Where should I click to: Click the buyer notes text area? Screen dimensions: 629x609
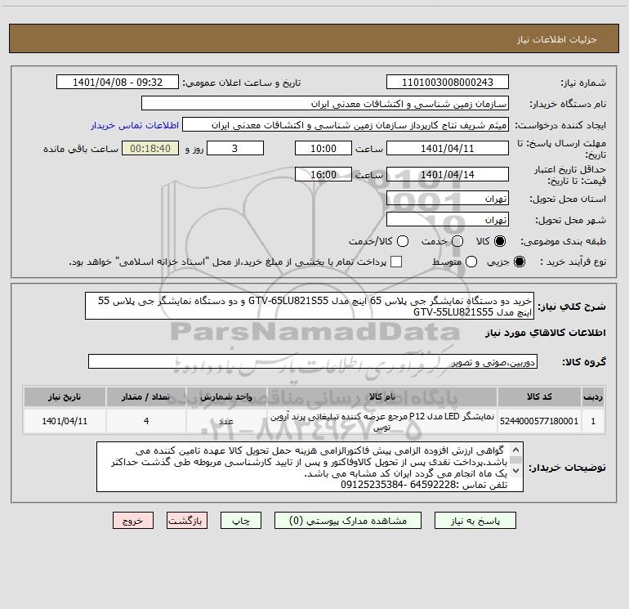310,467
